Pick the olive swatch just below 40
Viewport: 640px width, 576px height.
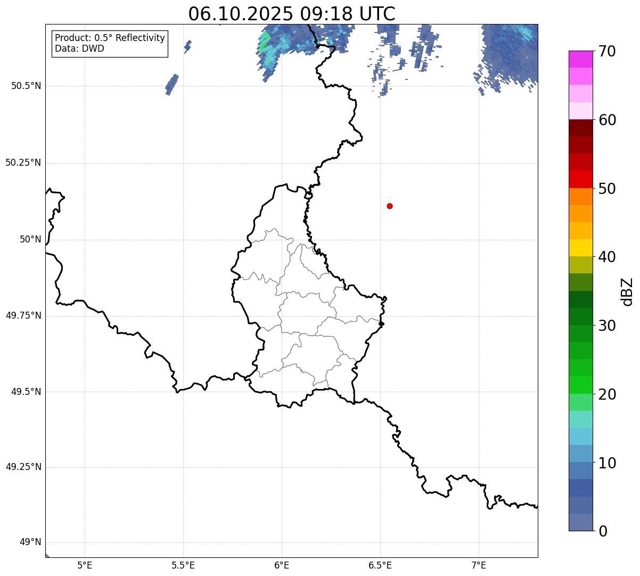[580, 265]
